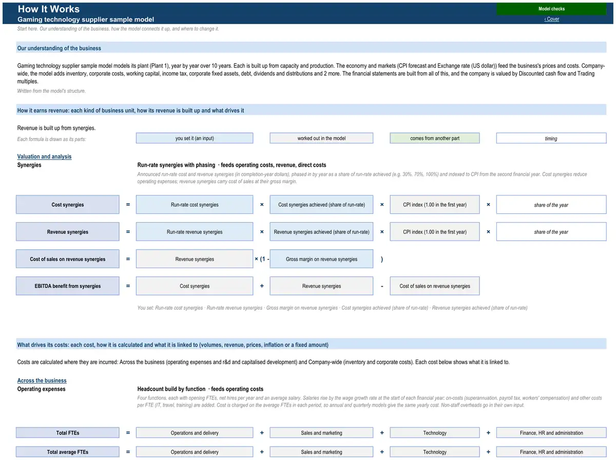
Task: Click Sales and marketing in Total average FTEs row
Action: [321, 452]
